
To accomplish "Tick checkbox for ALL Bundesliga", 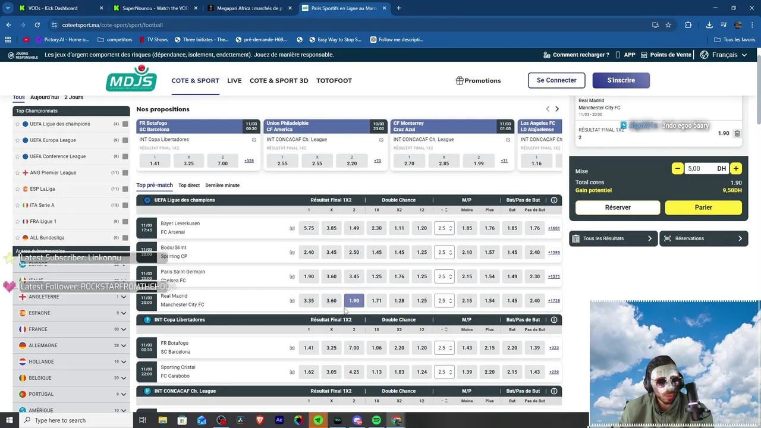I will point(125,238).
